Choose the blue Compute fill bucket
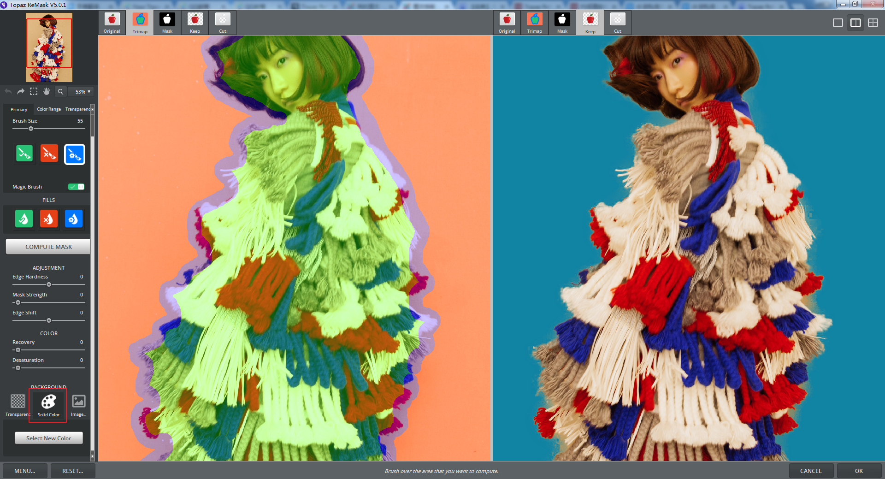Viewport: 885px width, 479px height. pyautogui.click(x=74, y=219)
